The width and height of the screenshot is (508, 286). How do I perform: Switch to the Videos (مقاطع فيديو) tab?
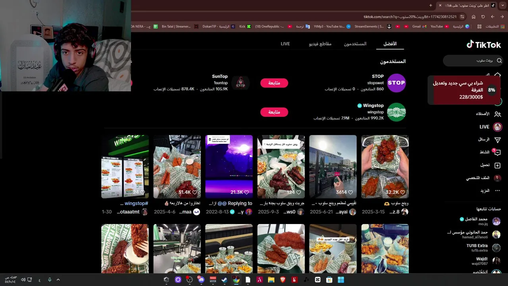(x=320, y=44)
